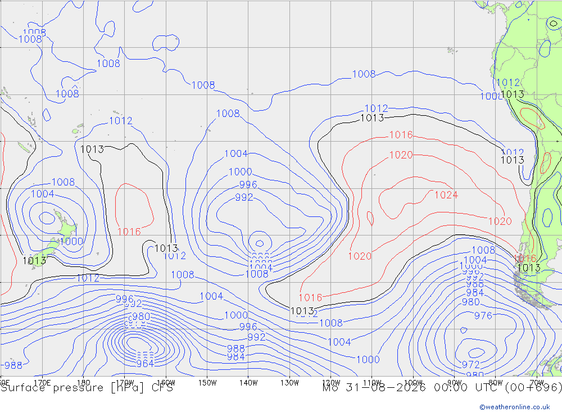Click the red 1024 pressure label
This screenshot has width=562, height=412.
pyautogui.click(x=446, y=195)
